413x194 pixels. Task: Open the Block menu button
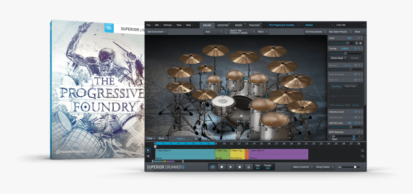tap(162, 138)
